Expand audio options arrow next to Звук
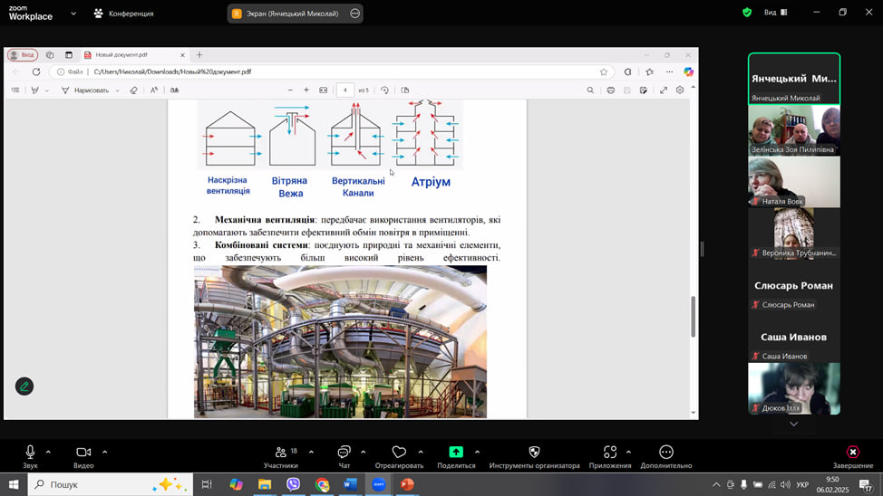Viewport: 883px width, 496px height. click(x=48, y=452)
